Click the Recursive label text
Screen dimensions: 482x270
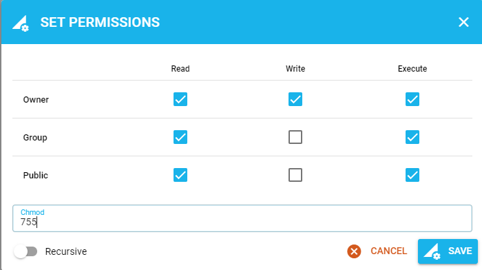pos(66,251)
